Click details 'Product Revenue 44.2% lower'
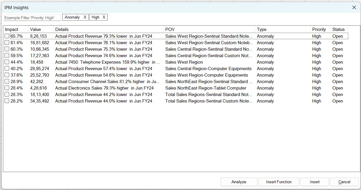 (x=104, y=95)
